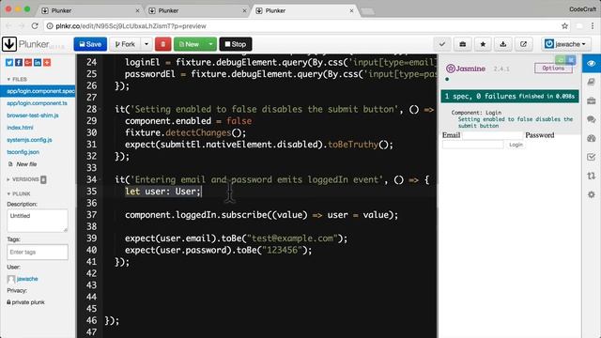Image resolution: width=601 pixels, height=338 pixels.
Task: Click the blue close preview icon
Action: pyautogui.click(x=571, y=60)
